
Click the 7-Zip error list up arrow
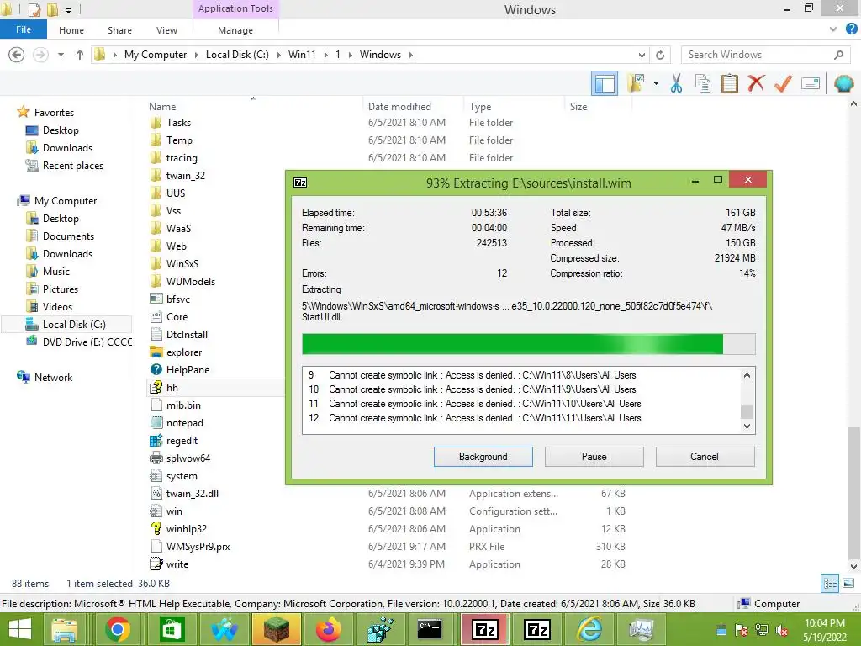pyautogui.click(x=747, y=375)
